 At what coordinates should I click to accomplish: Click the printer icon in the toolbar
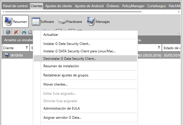[x=24, y=32]
